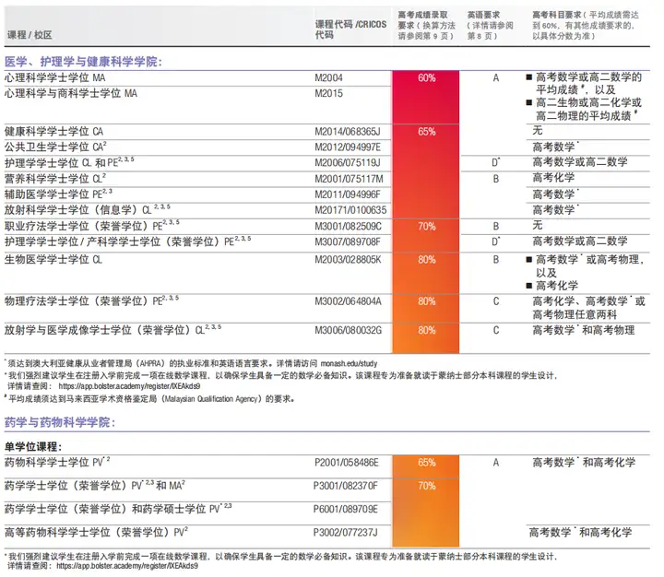The height and width of the screenshot is (577, 664).
Task: Click the 课程代码/CRICOS代码 column header
Action: [350, 29]
